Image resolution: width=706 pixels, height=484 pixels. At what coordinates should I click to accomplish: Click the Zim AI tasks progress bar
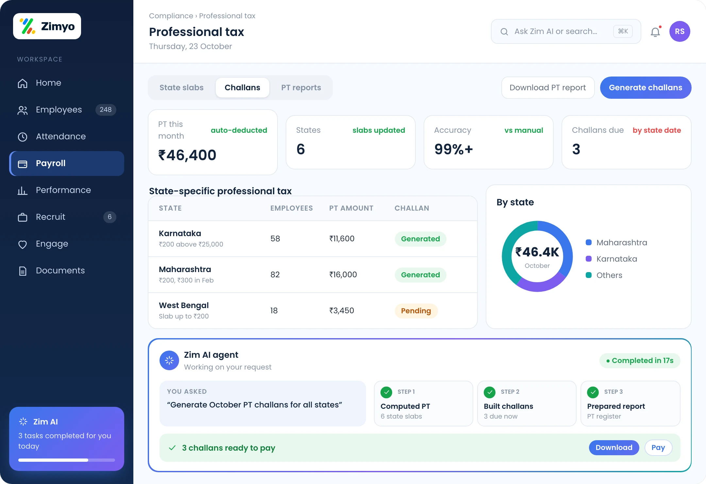(67, 460)
